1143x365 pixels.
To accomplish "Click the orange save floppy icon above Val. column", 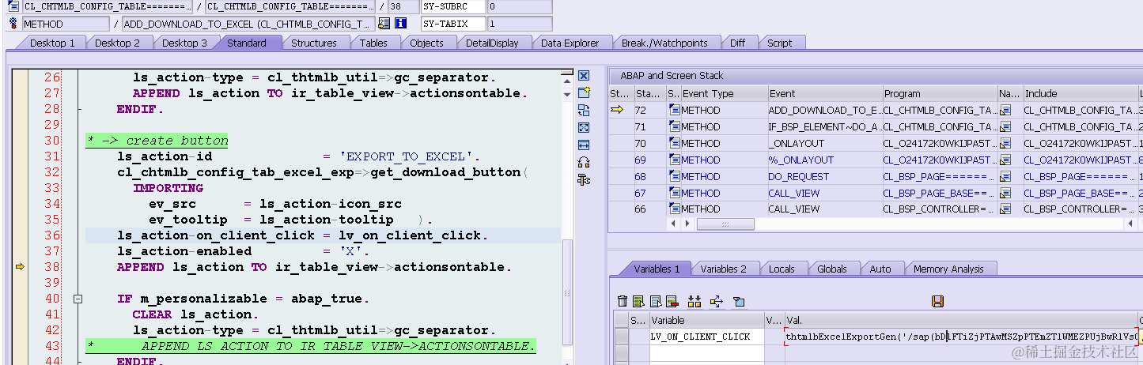I will (937, 301).
